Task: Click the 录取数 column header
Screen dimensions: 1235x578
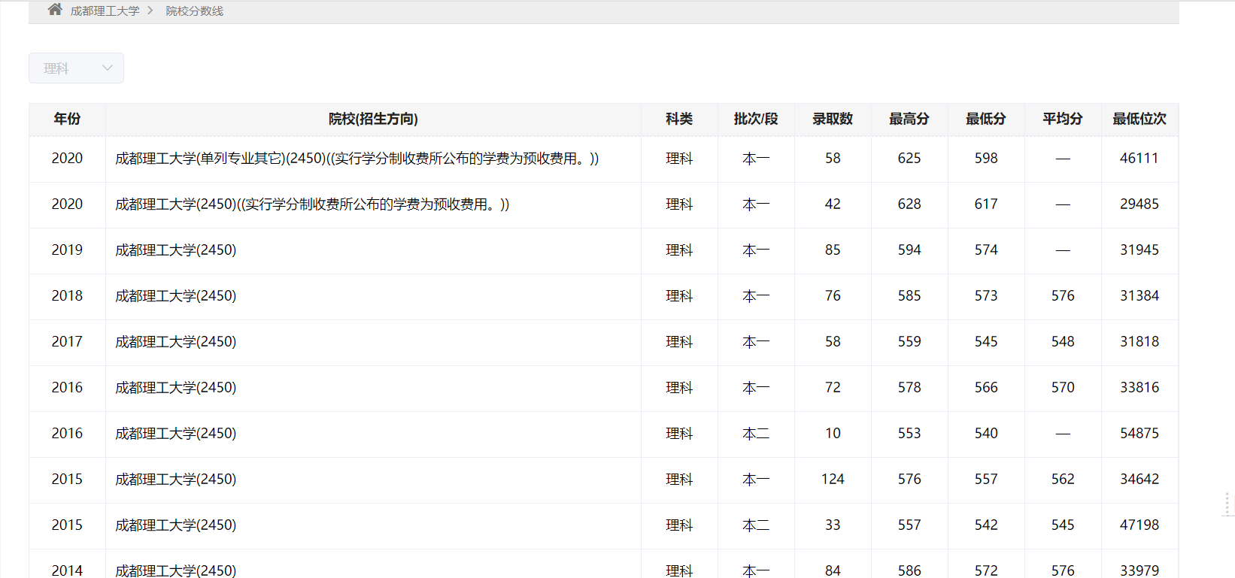Action: (833, 119)
